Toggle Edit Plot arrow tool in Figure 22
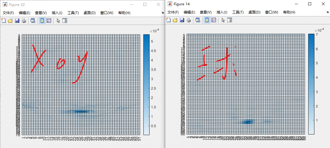The width and height of the screenshot is (330, 148). point(58,21)
